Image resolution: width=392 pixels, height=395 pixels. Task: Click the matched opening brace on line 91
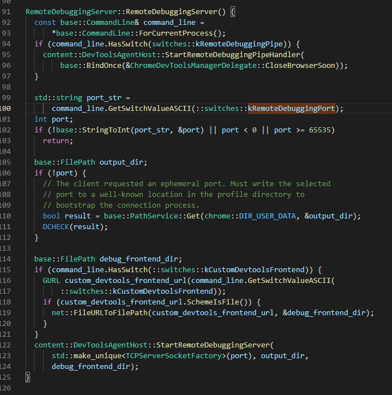pyautogui.click(x=233, y=12)
